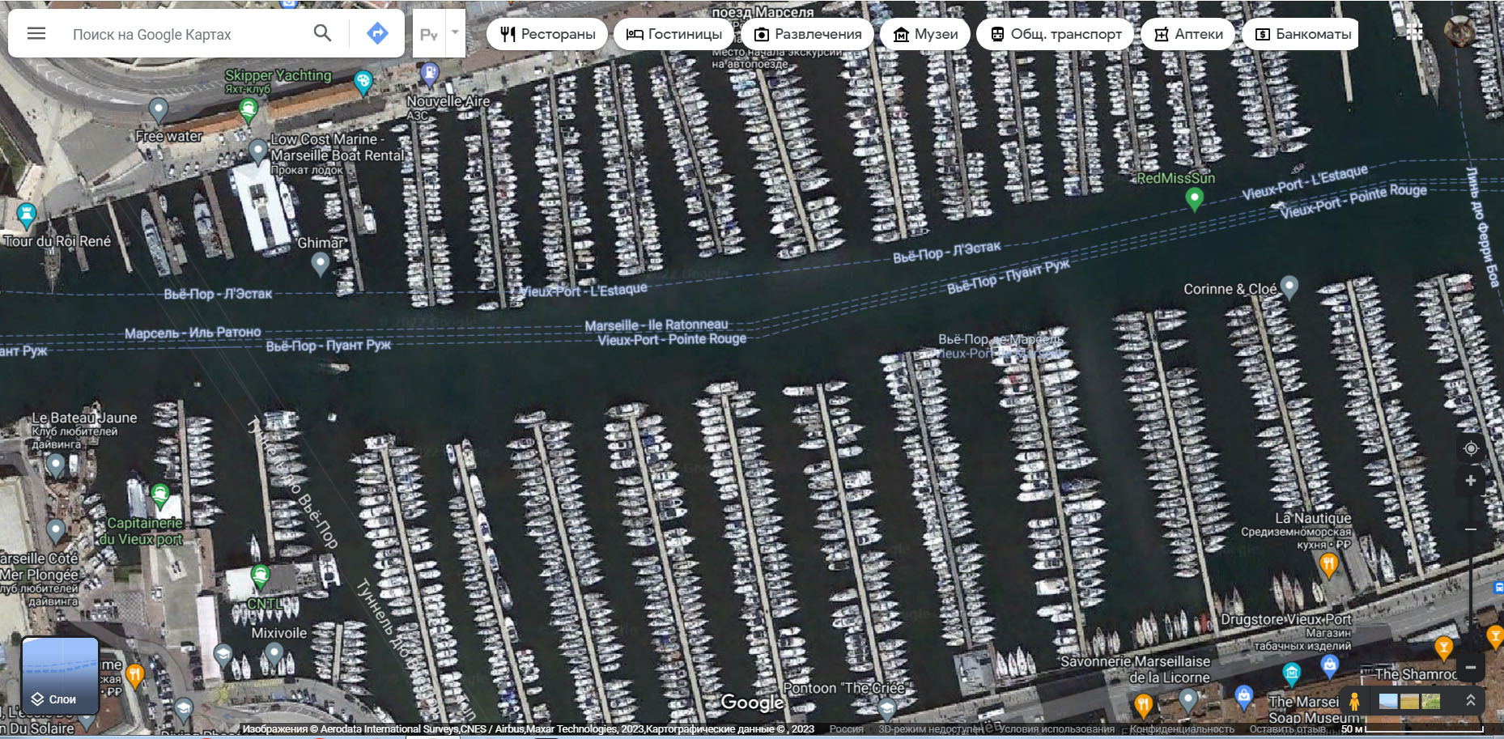Open the La Nautique restaurant pin

[1328, 564]
